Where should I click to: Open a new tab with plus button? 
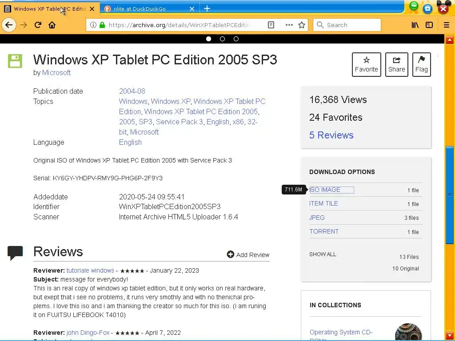pos(207,9)
